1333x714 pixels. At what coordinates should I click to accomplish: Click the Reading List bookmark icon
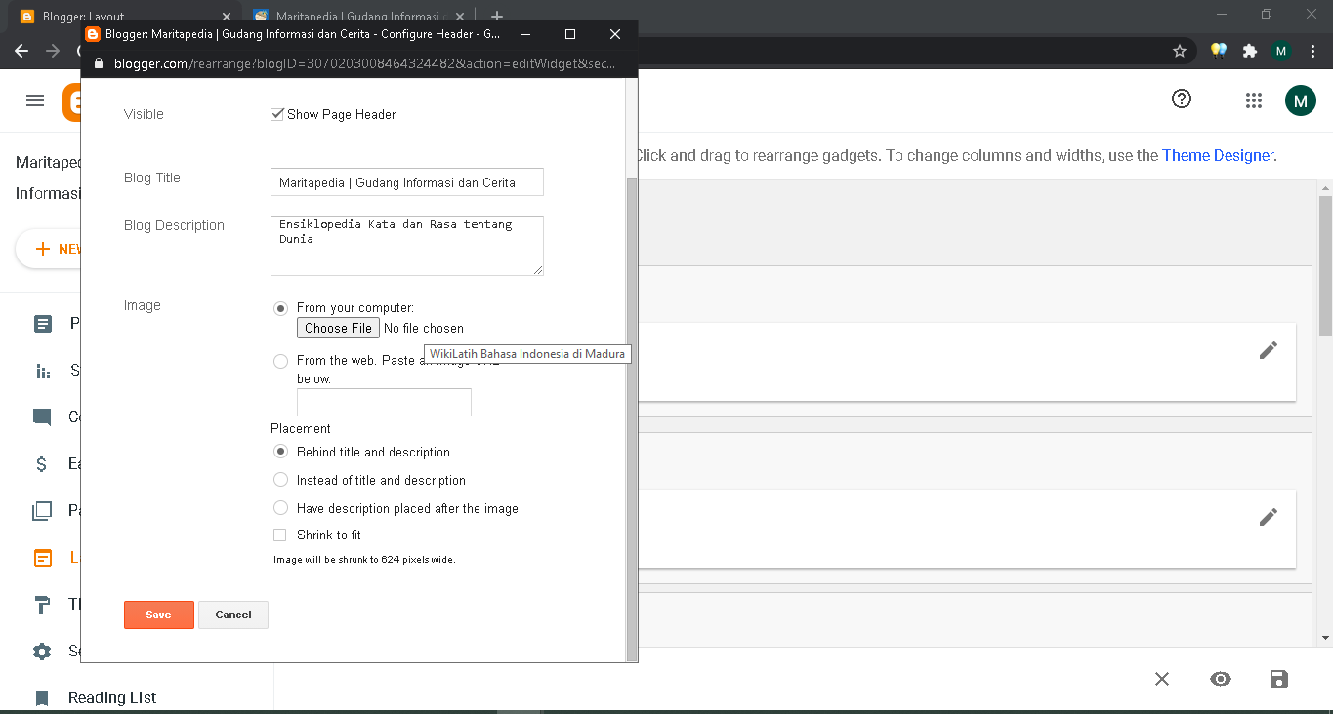click(x=42, y=698)
